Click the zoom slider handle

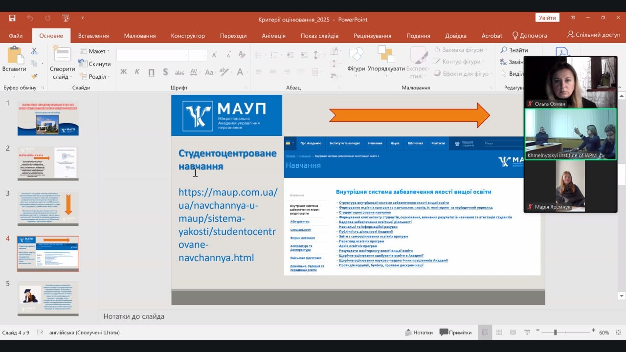coord(555,332)
